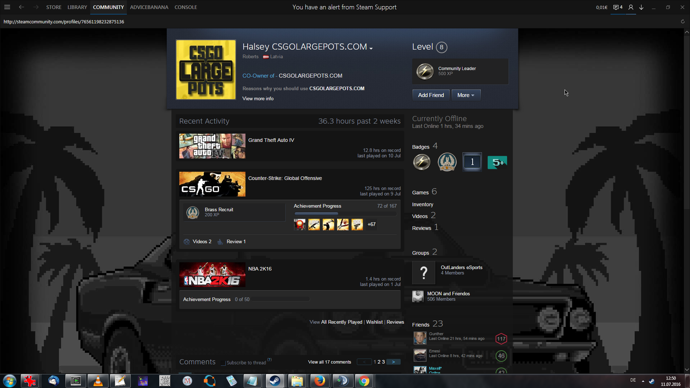Open the downloads arrow icon in top bar
The image size is (690, 388).
(x=641, y=7)
